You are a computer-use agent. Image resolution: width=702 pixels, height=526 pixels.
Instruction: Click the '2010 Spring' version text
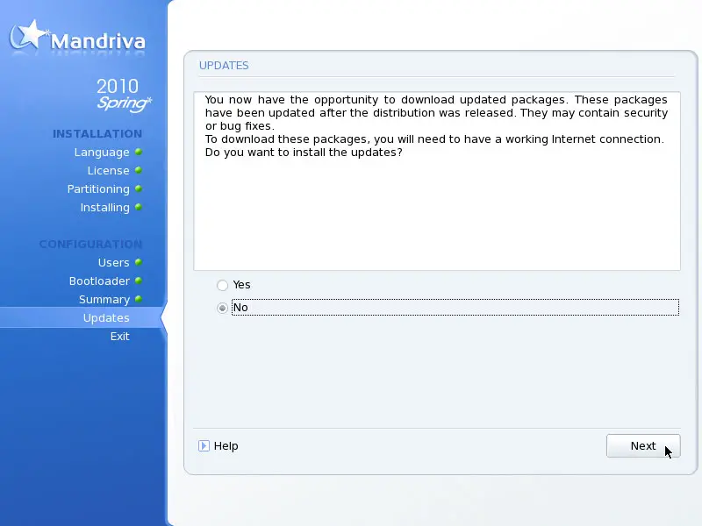124,95
